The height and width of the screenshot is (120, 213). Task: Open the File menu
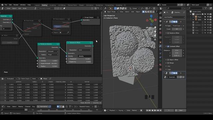[6, 5]
